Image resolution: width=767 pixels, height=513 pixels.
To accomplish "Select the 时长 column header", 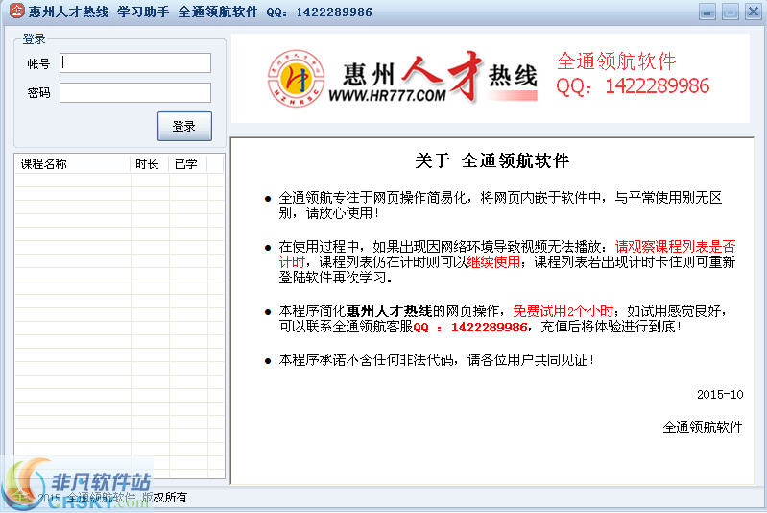I will 150,164.
